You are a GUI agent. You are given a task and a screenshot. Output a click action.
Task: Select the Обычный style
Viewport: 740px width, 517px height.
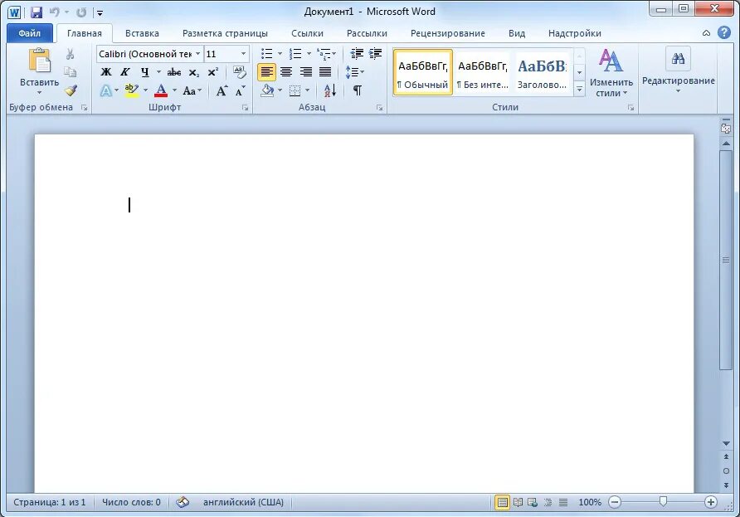pos(423,72)
